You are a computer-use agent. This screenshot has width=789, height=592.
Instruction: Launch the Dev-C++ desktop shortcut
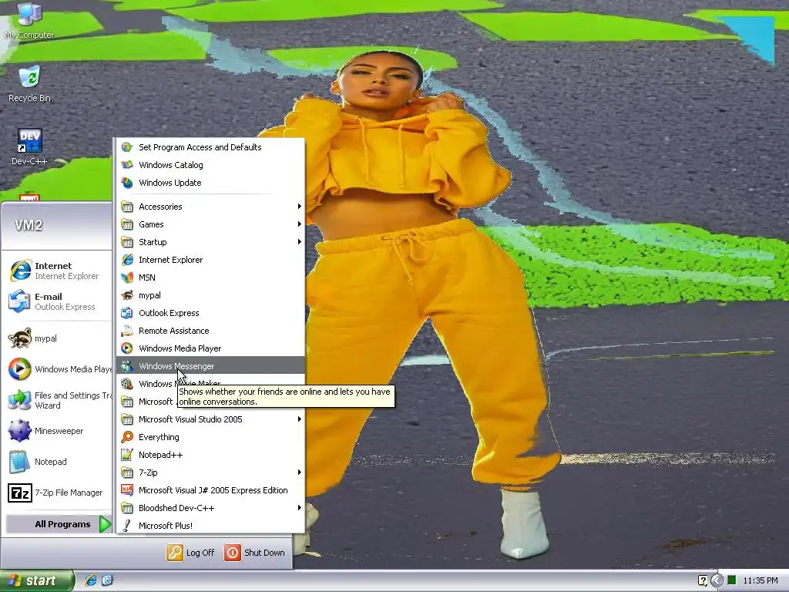pos(29,147)
